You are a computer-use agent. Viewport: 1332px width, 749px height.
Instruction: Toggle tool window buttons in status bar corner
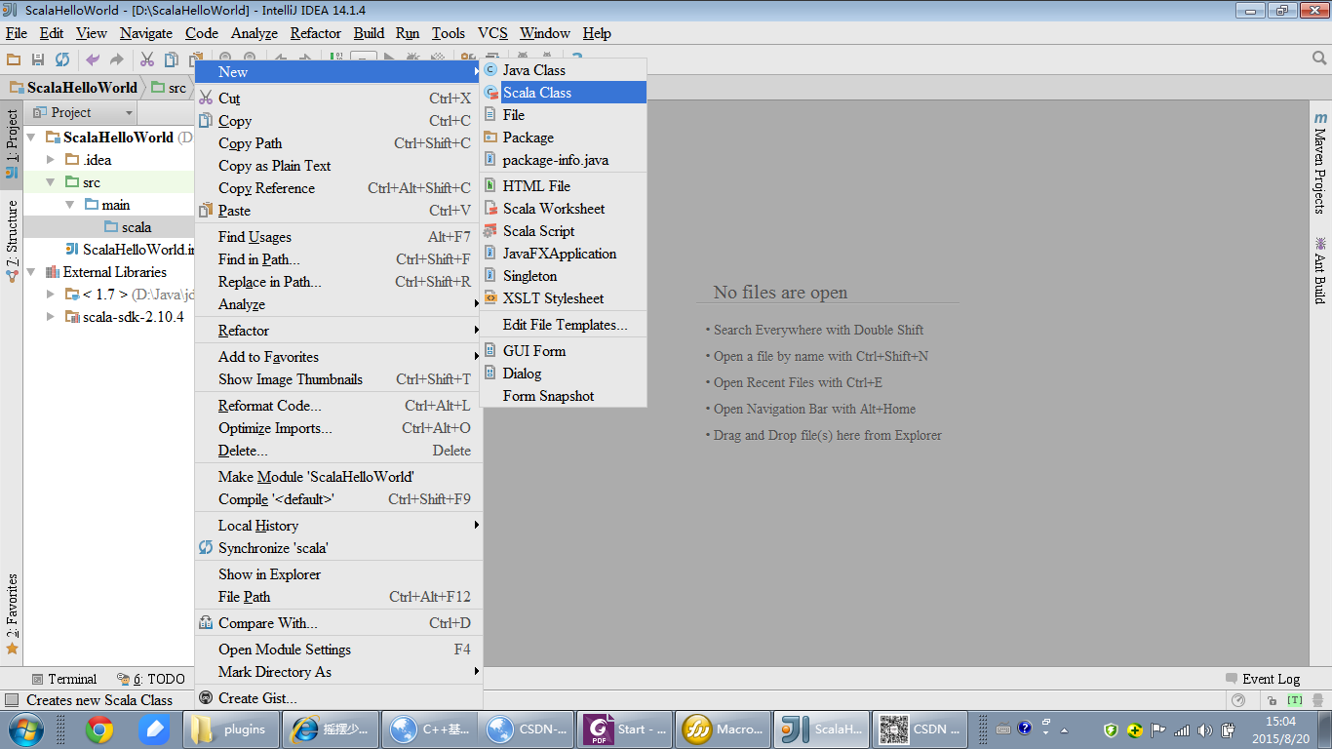click(12, 699)
